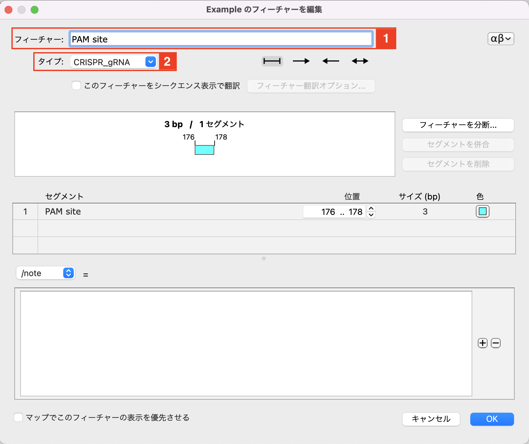Click the フィーチャー name field with PAM site
529x444 pixels.
(220, 39)
